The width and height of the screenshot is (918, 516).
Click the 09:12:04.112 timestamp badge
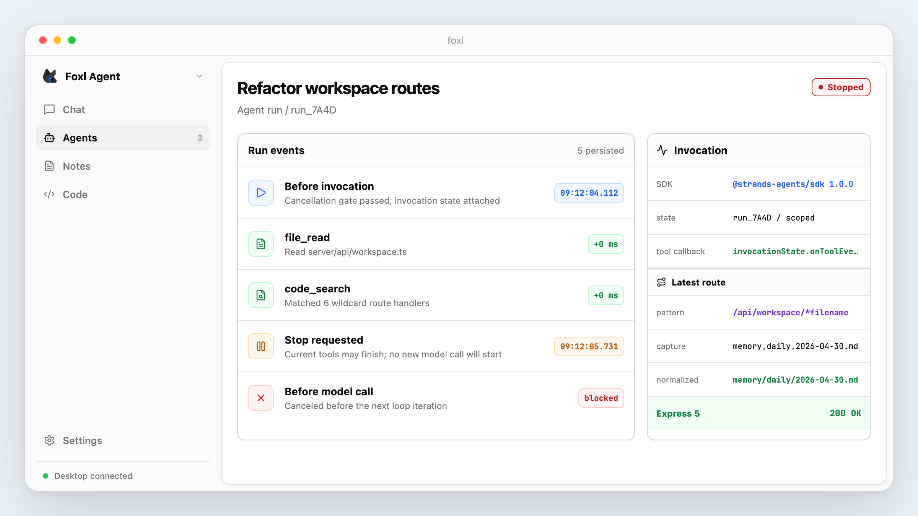589,193
